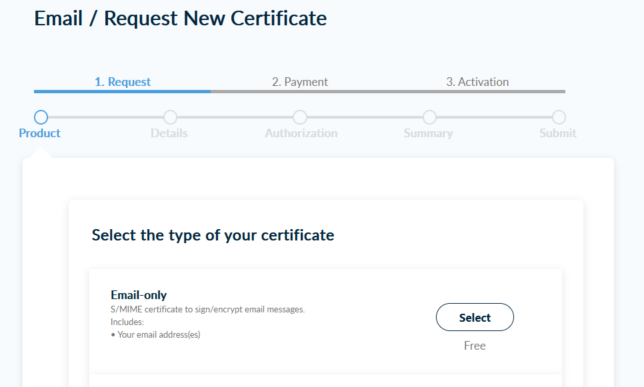644x387 pixels.
Task: Click the 'Summary' step label
Action: pos(428,133)
